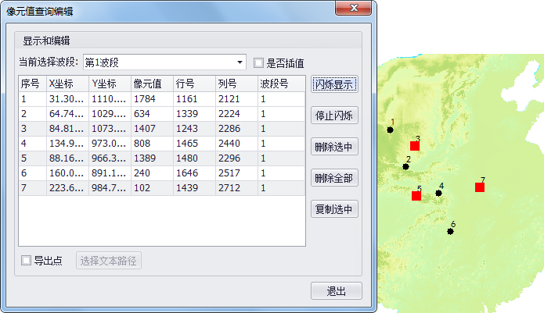Click black point marker 6 on map
The image size is (544, 313).
[x=450, y=231]
